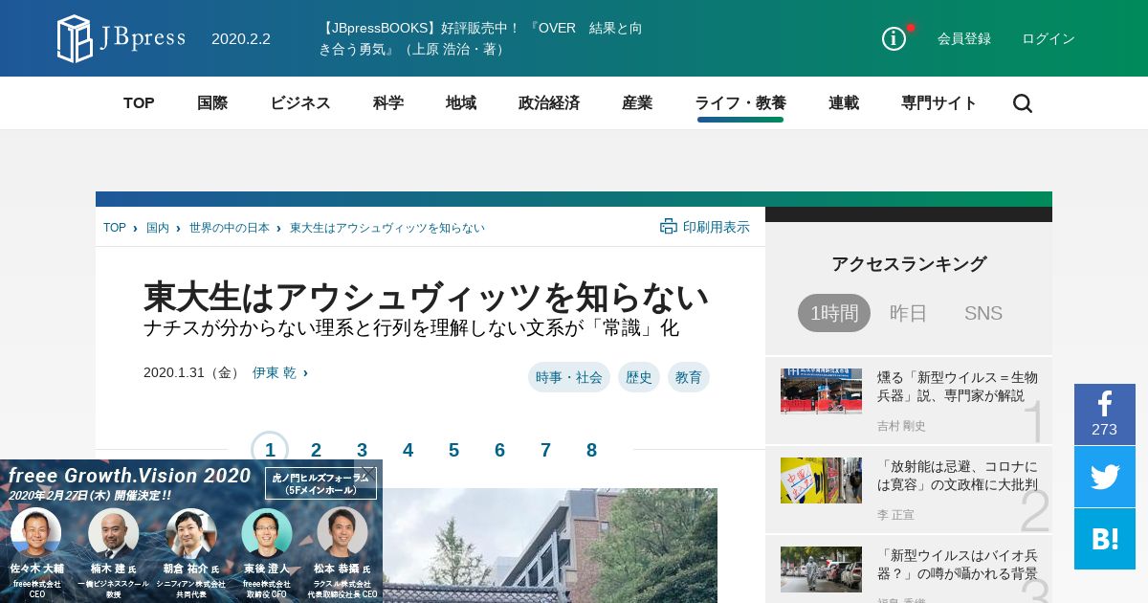Select the 教育 tag
1148x603 pixels.
click(689, 377)
